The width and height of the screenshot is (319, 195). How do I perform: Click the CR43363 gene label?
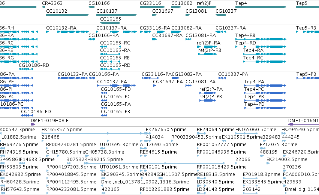coord(52,3)
